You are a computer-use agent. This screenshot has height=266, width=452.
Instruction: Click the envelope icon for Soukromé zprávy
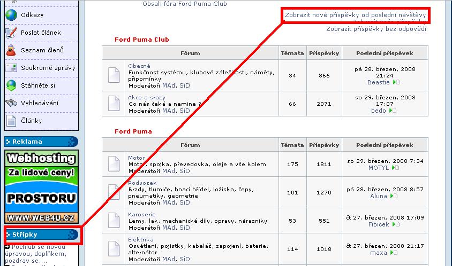[11, 68]
